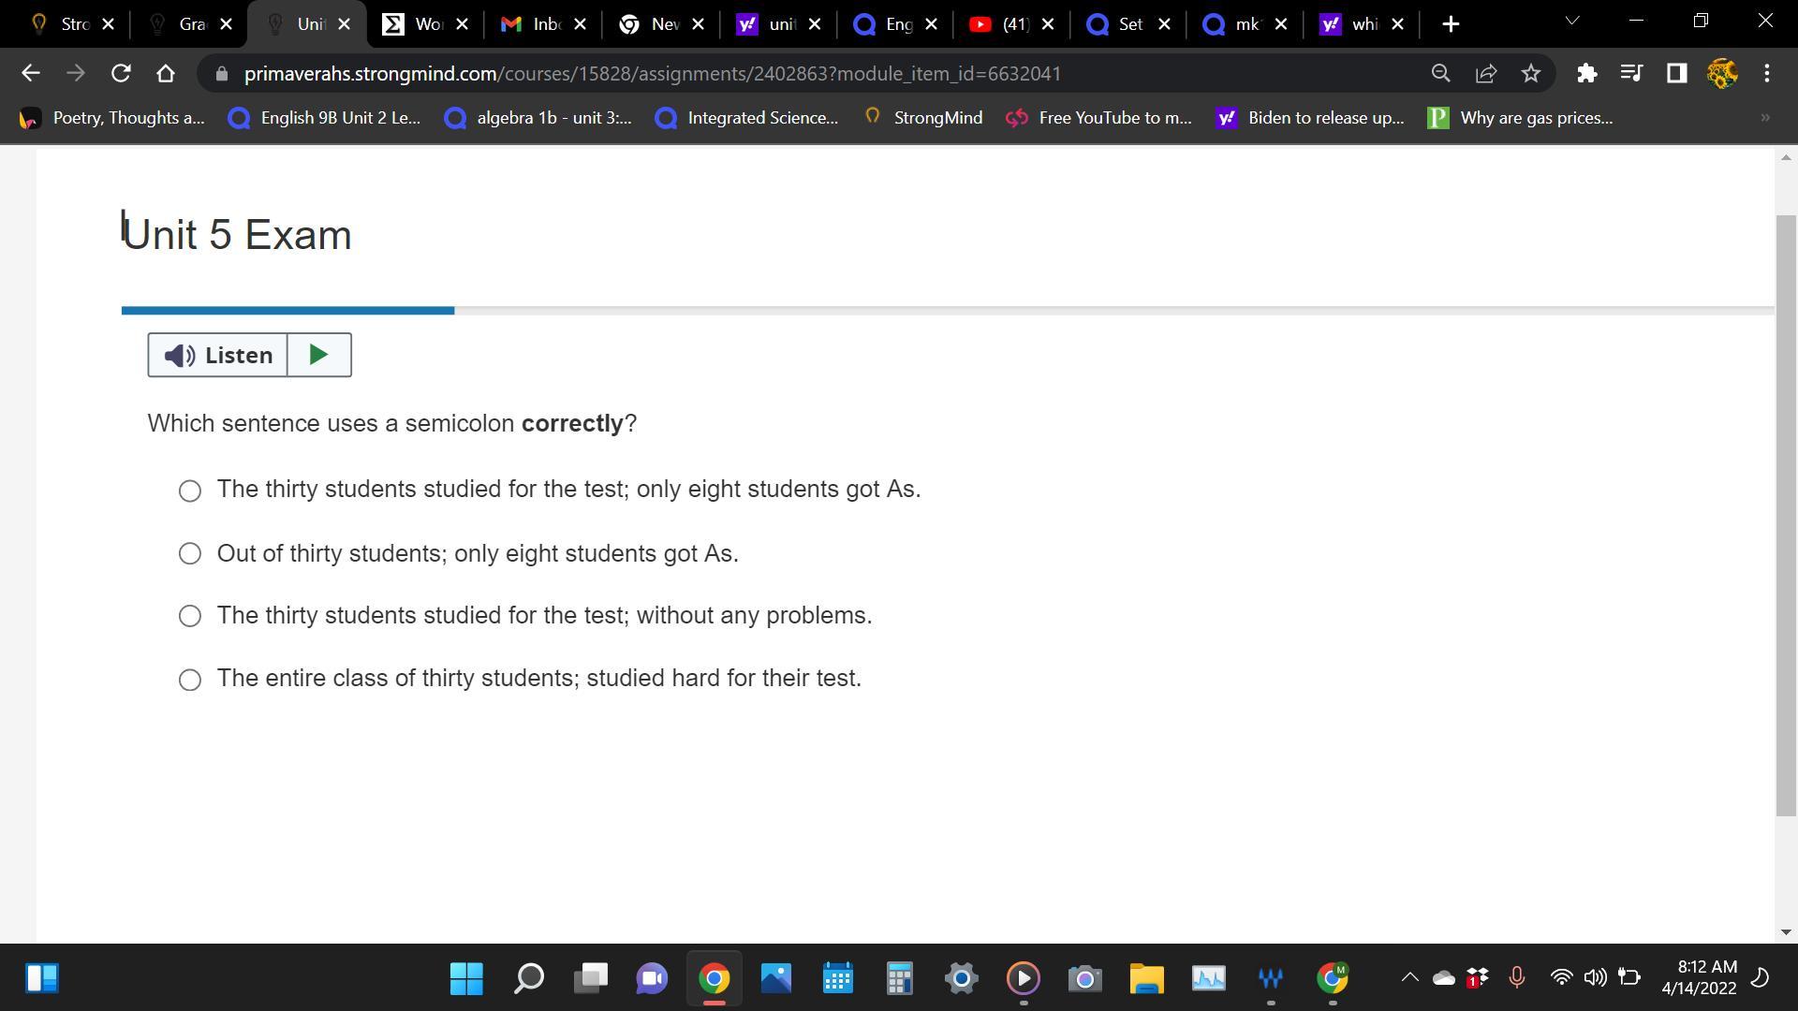The width and height of the screenshot is (1798, 1011).
Task: Open the zoom magnifier icon in address bar
Action: tap(1440, 73)
